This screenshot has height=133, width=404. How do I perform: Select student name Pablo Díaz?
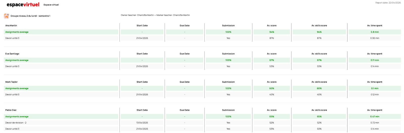point(11,110)
